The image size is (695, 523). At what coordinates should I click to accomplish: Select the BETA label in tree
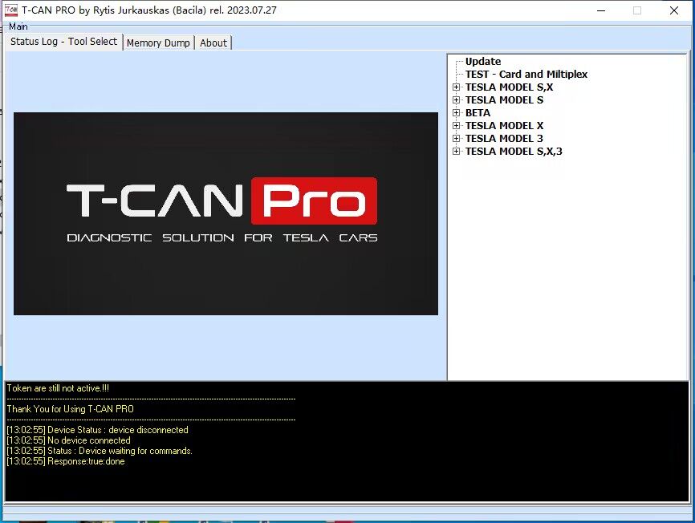coord(478,113)
